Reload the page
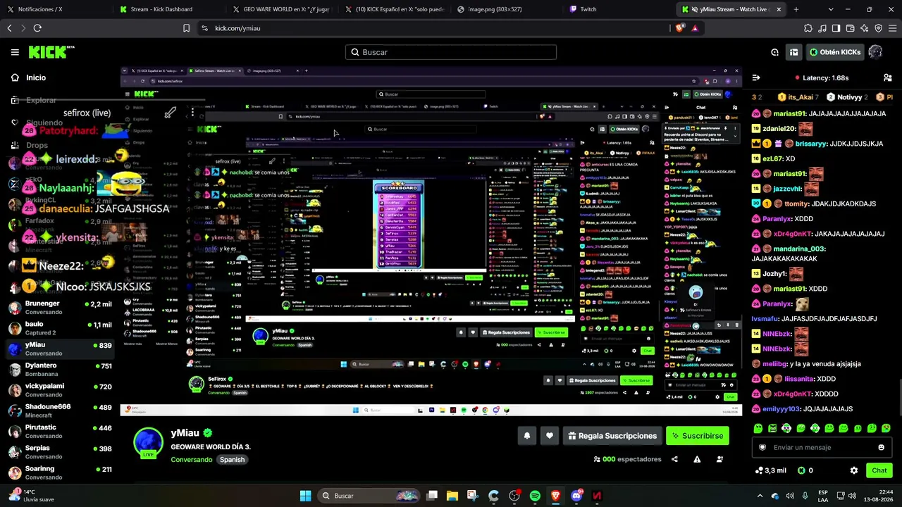 (x=37, y=28)
